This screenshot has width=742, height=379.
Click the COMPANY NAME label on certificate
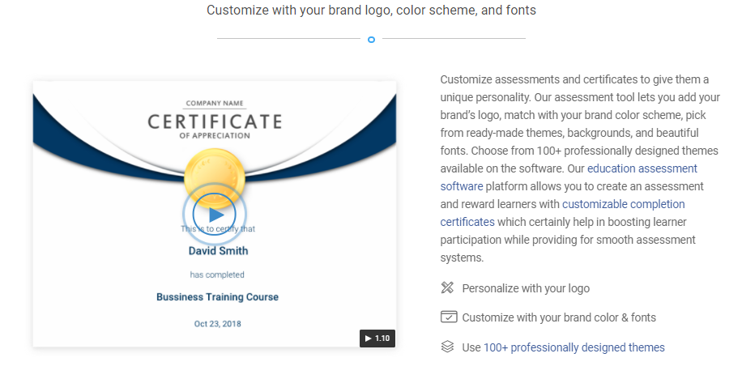(215, 104)
